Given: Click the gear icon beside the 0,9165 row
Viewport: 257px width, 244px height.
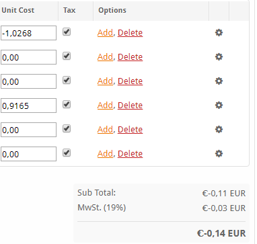Looking at the screenshot, I should (219, 106).
